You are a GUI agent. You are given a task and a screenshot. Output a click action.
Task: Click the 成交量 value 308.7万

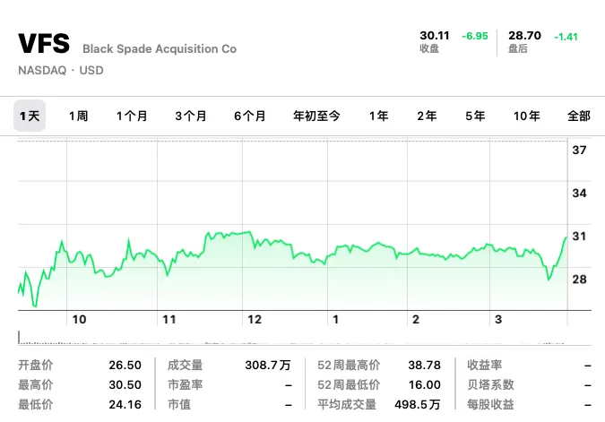pyautogui.click(x=268, y=365)
